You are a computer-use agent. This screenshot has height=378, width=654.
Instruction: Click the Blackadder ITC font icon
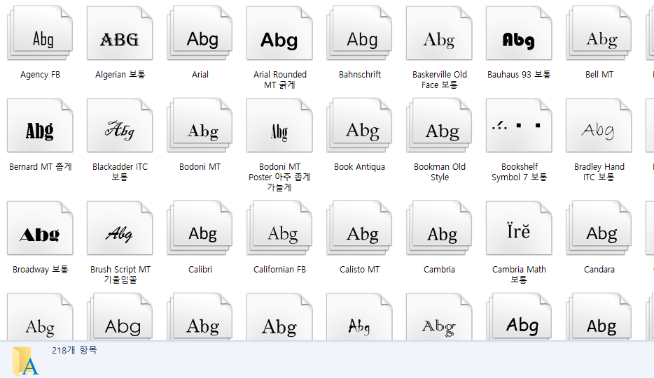click(x=120, y=125)
